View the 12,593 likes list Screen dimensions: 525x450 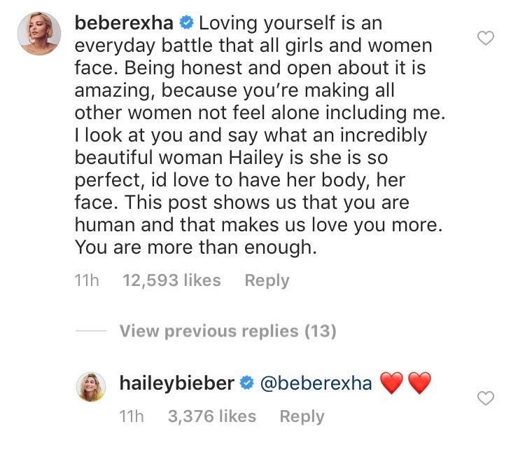pyautogui.click(x=171, y=280)
